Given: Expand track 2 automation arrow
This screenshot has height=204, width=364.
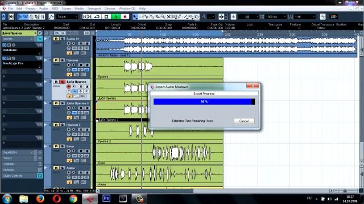Looking at the screenshot, I should click(x=45, y=60).
